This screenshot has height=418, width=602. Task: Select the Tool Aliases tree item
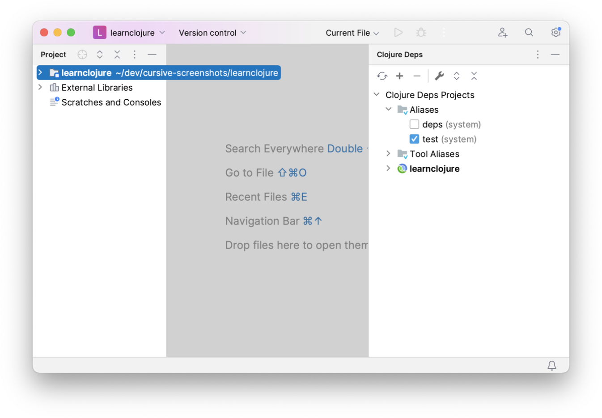point(434,154)
